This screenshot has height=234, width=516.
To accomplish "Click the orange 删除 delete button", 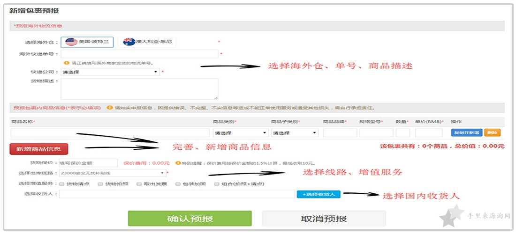I will pos(492,133).
